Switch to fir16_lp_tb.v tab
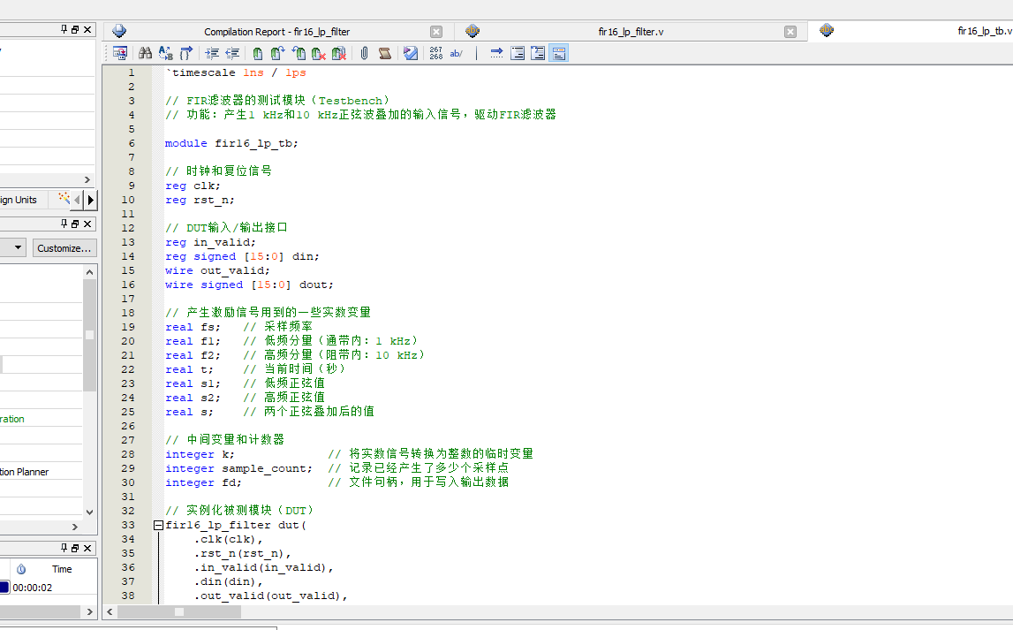1013x630 pixels. pyautogui.click(x=985, y=31)
